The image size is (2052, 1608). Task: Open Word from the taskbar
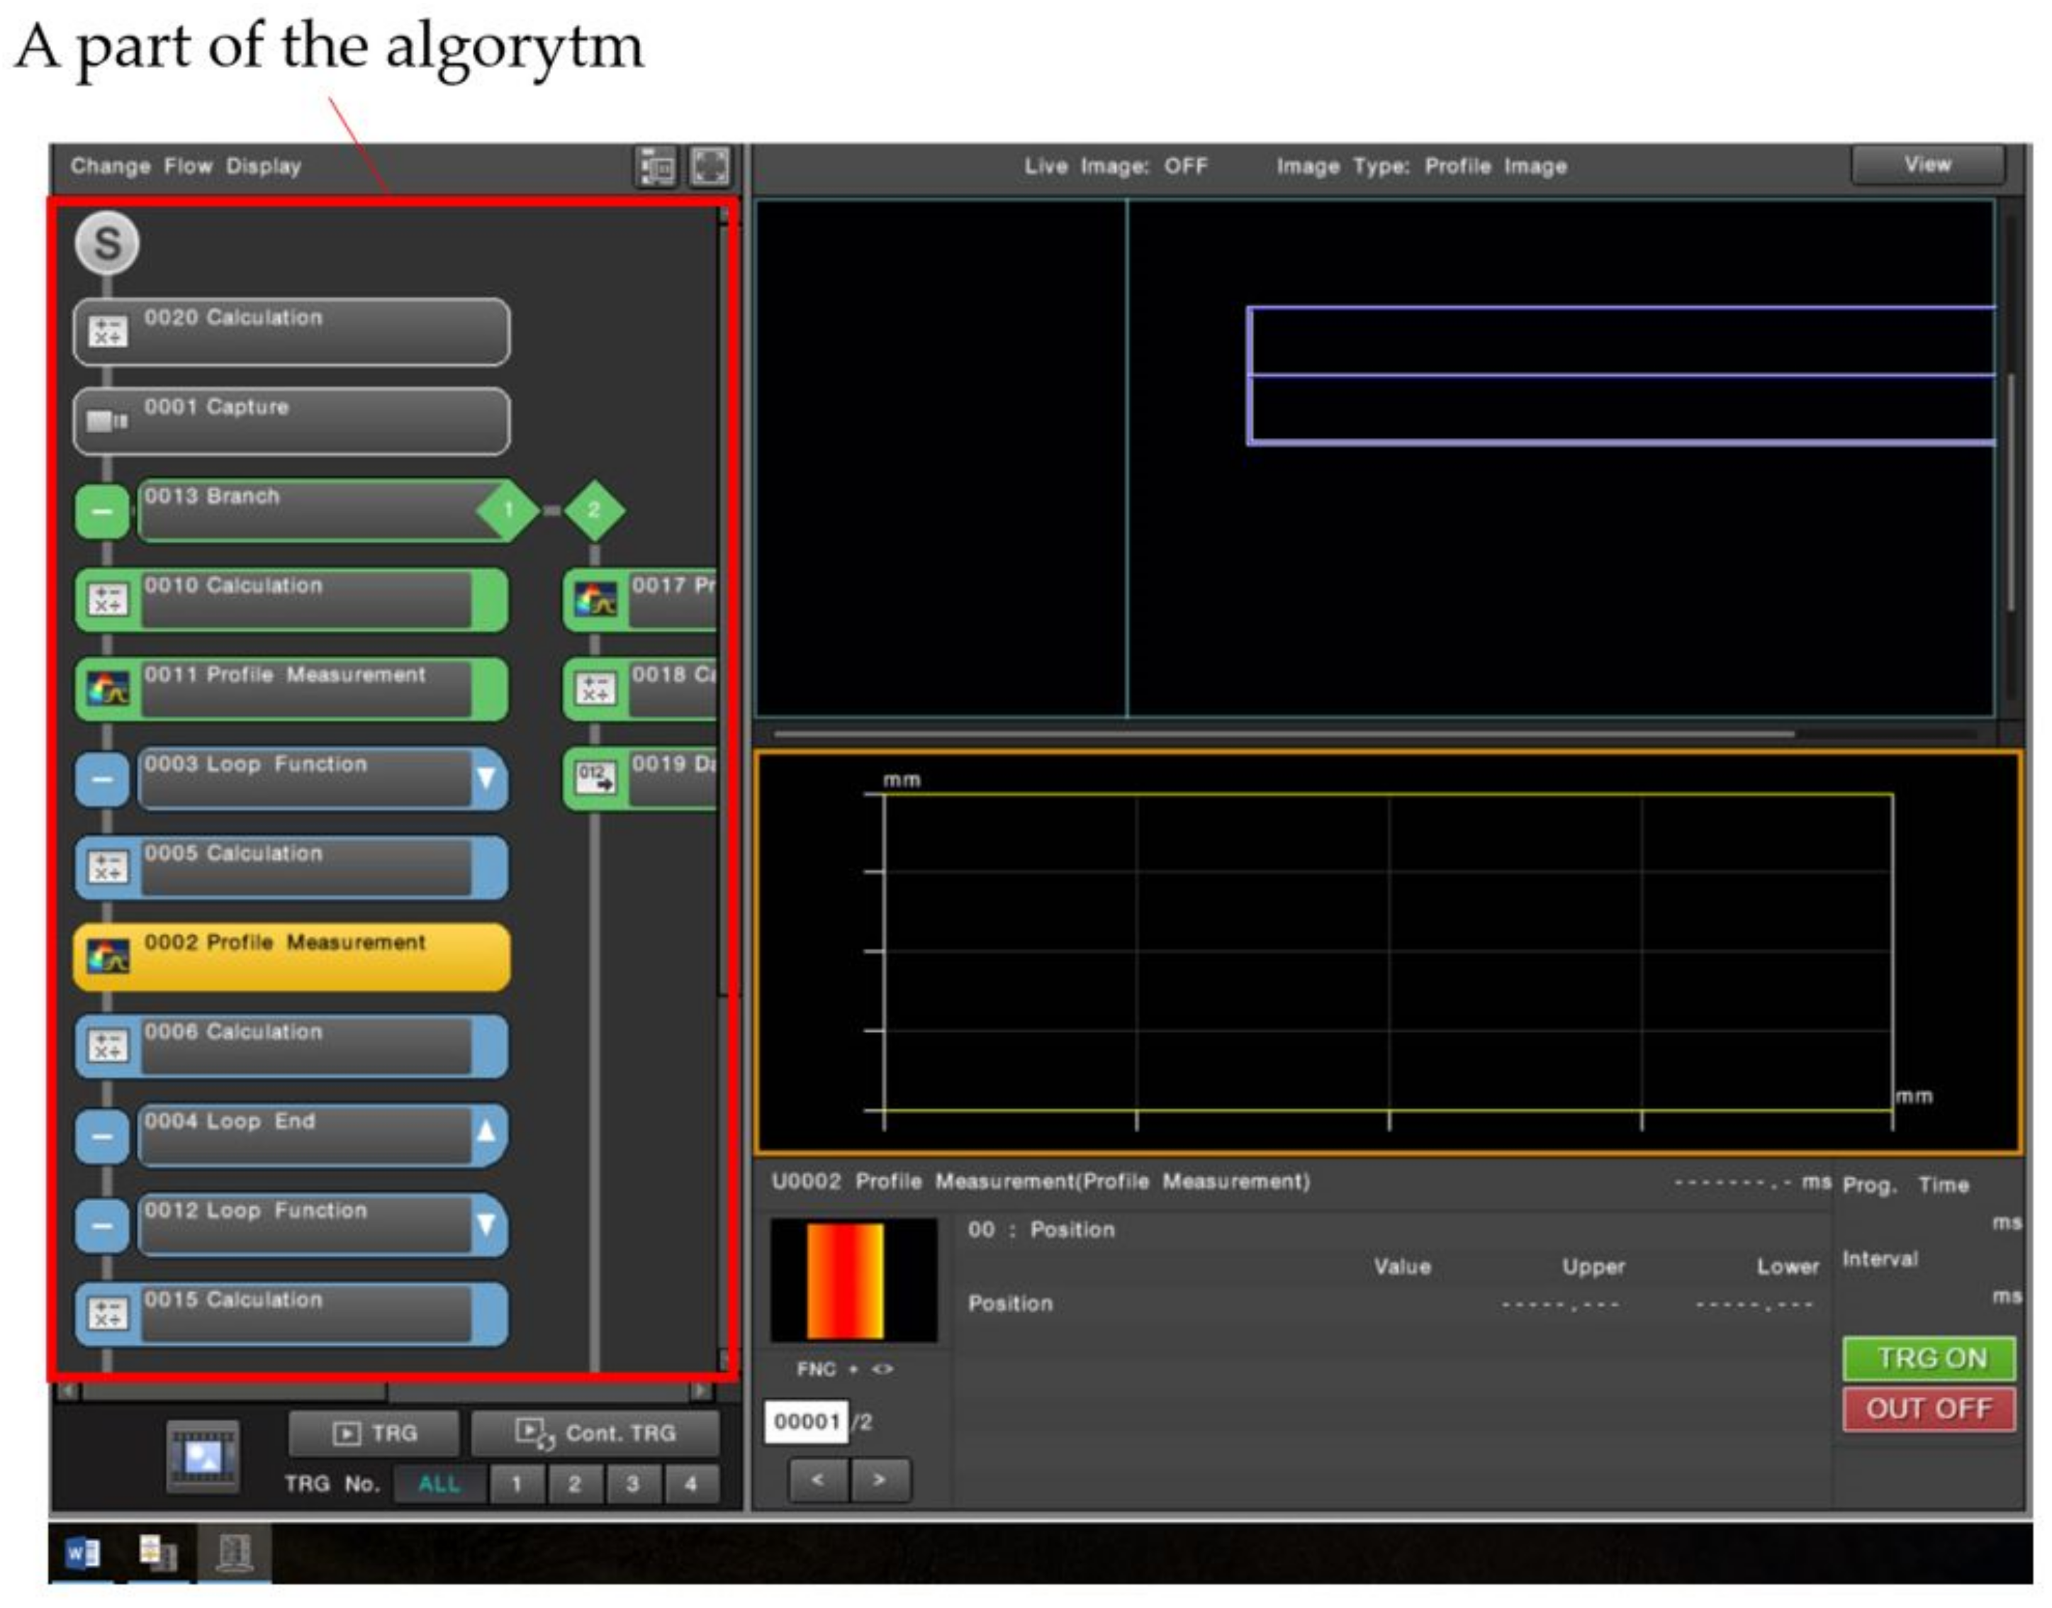click(x=83, y=1553)
